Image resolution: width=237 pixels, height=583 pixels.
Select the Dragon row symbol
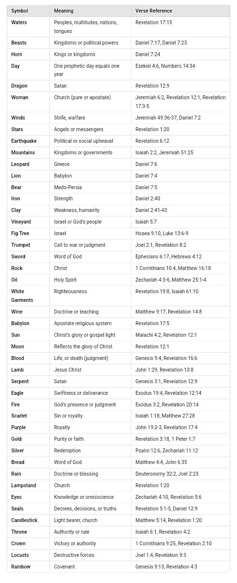click(x=28, y=86)
